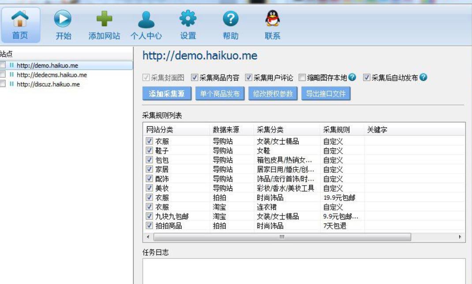The width and height of the screenshot is (472, 284).
Task: Click the 单个商品发布 button
Action: point(220,94)
